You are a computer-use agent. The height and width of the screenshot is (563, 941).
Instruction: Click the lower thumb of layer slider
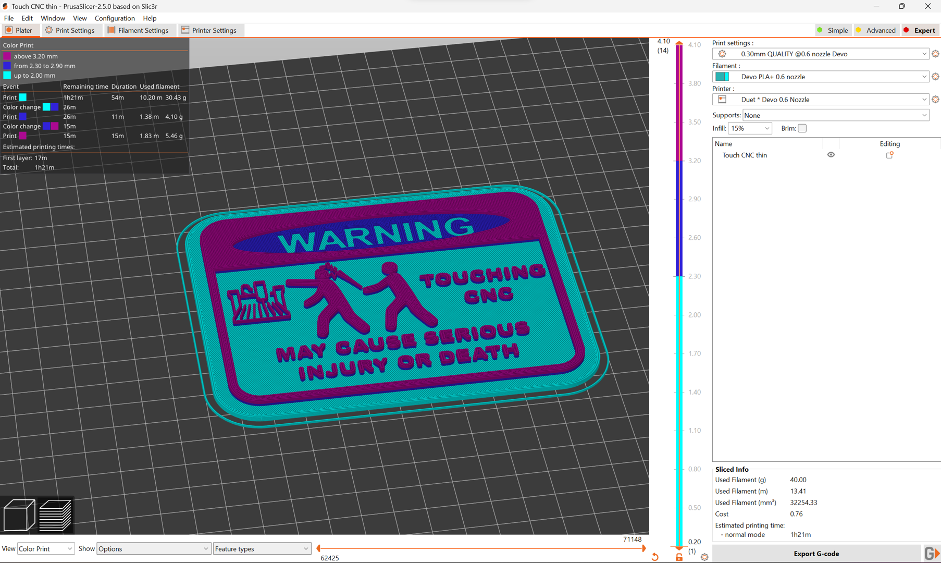[679, 548]
